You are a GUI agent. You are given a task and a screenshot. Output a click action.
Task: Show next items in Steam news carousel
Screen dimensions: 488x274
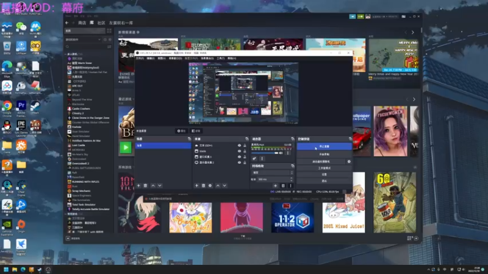coord(413,32)
